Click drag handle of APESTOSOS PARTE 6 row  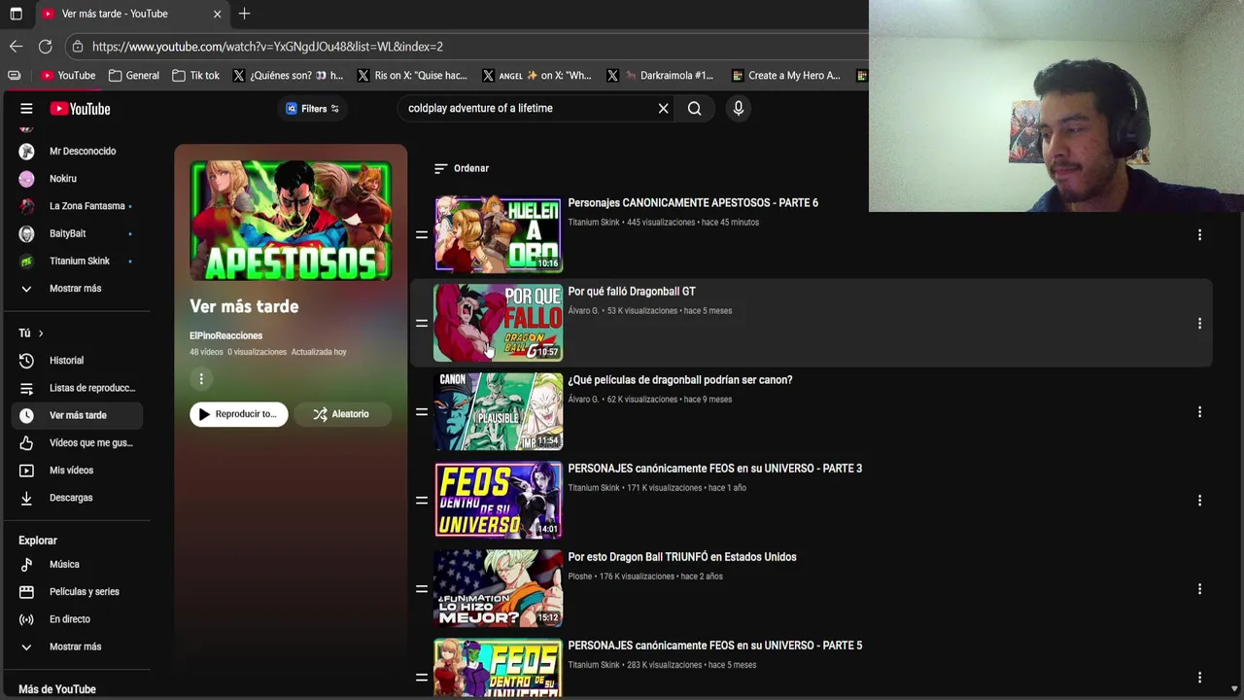422,234
